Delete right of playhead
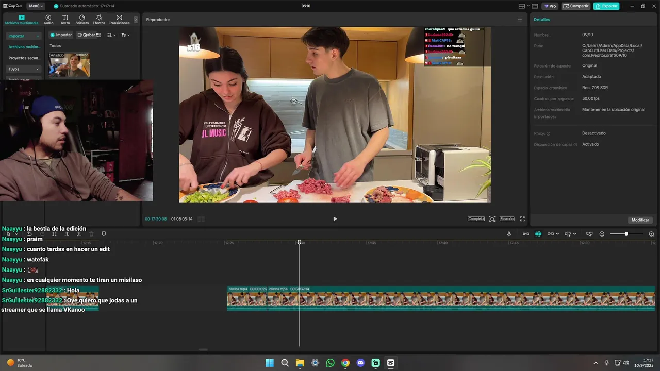 [x=79, y=234]
